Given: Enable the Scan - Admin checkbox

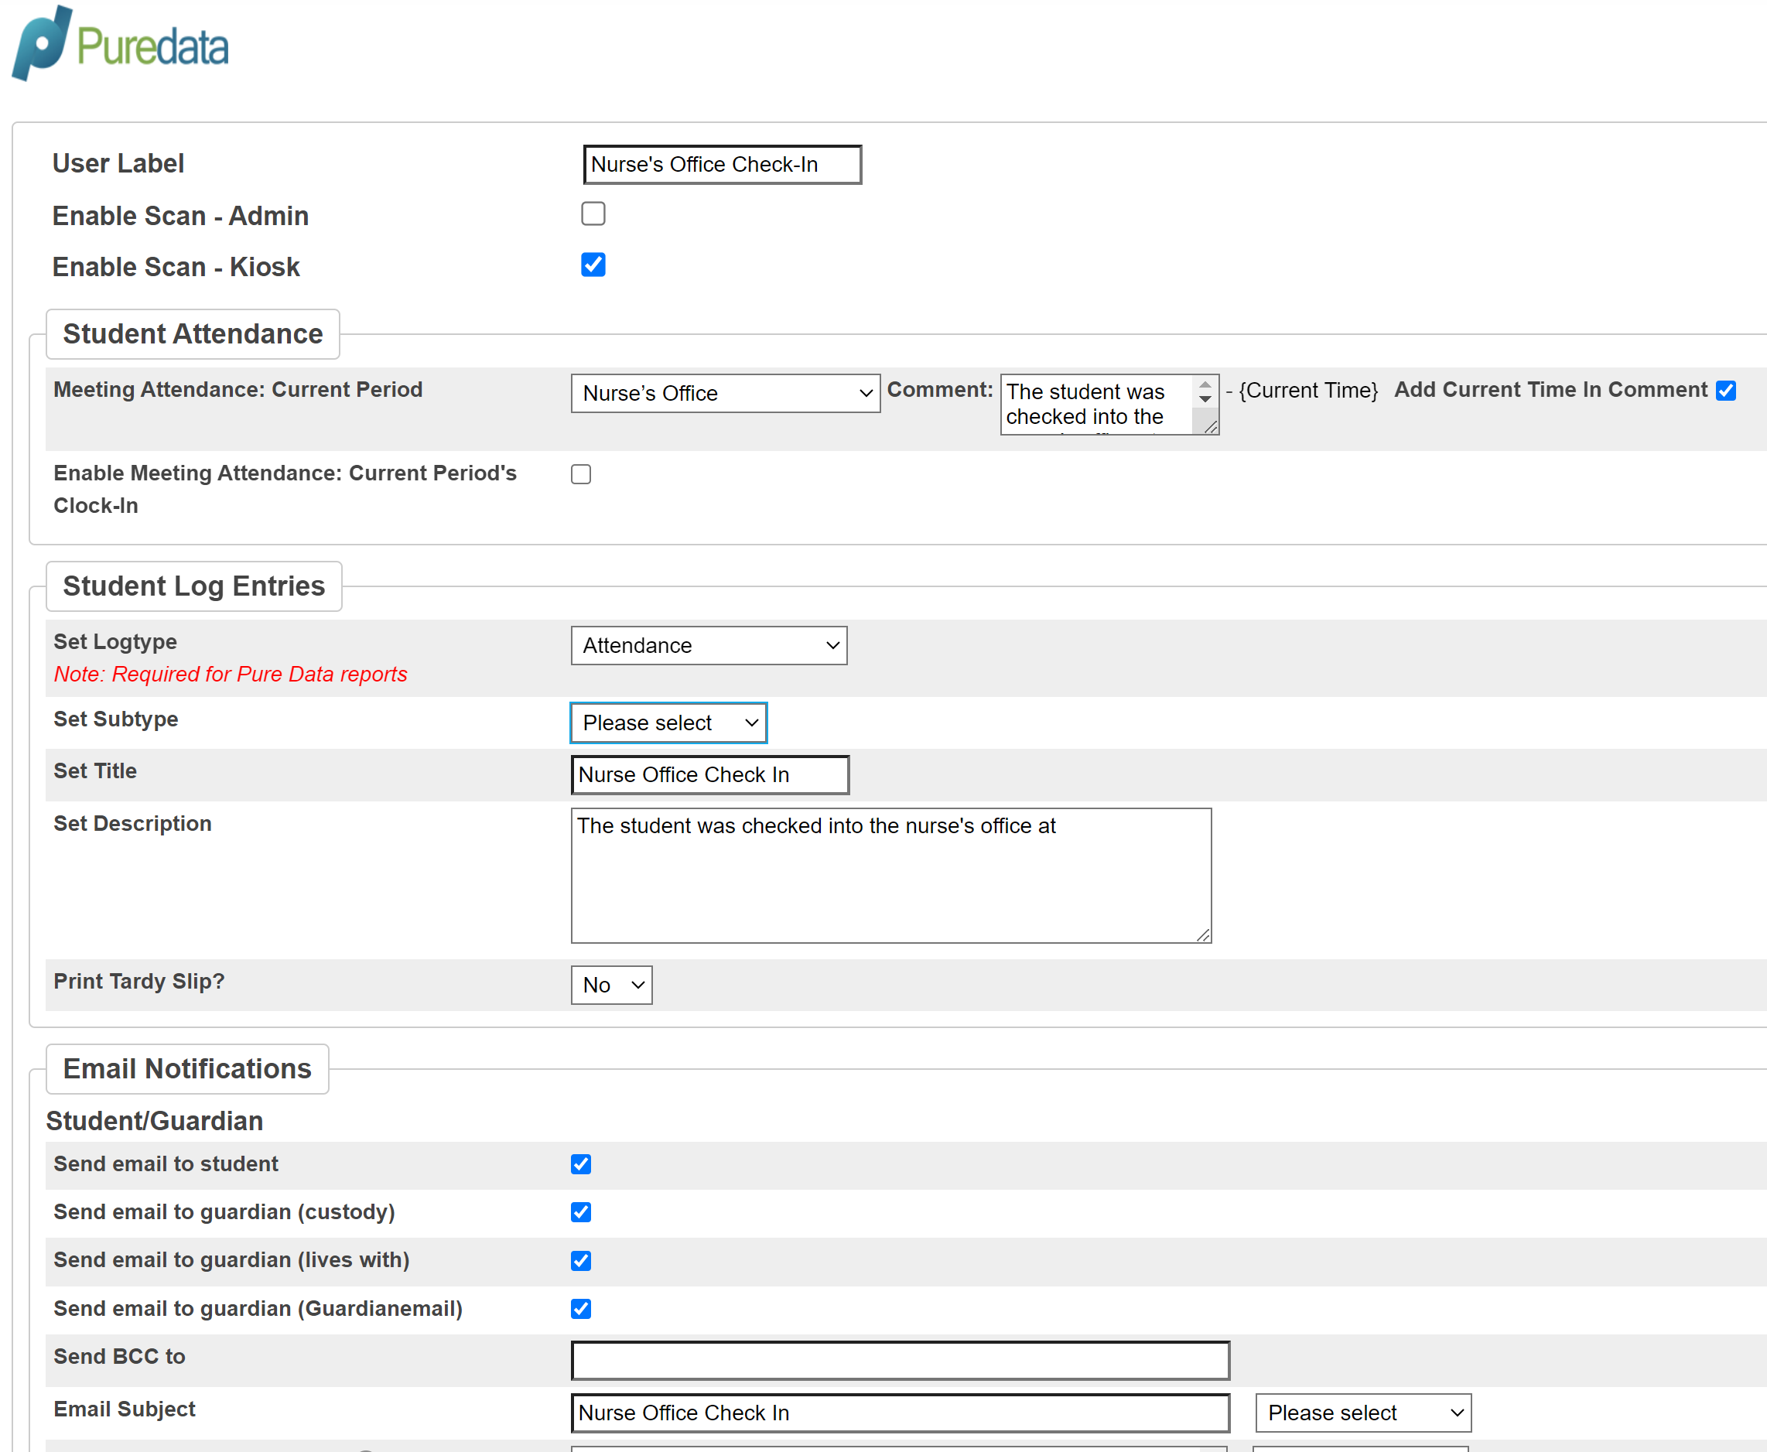Looking at the screenshot, I should click(x=593, y=214).
